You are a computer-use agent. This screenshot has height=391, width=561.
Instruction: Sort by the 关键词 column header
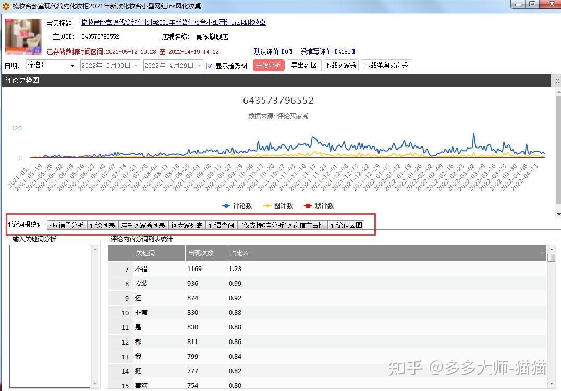(158, 253)
